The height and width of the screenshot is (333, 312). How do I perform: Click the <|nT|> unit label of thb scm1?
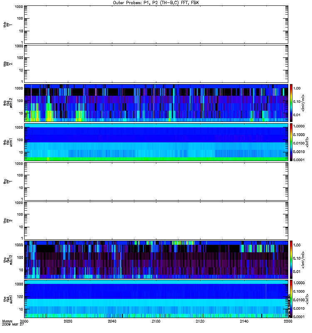[x=307, y=142]
